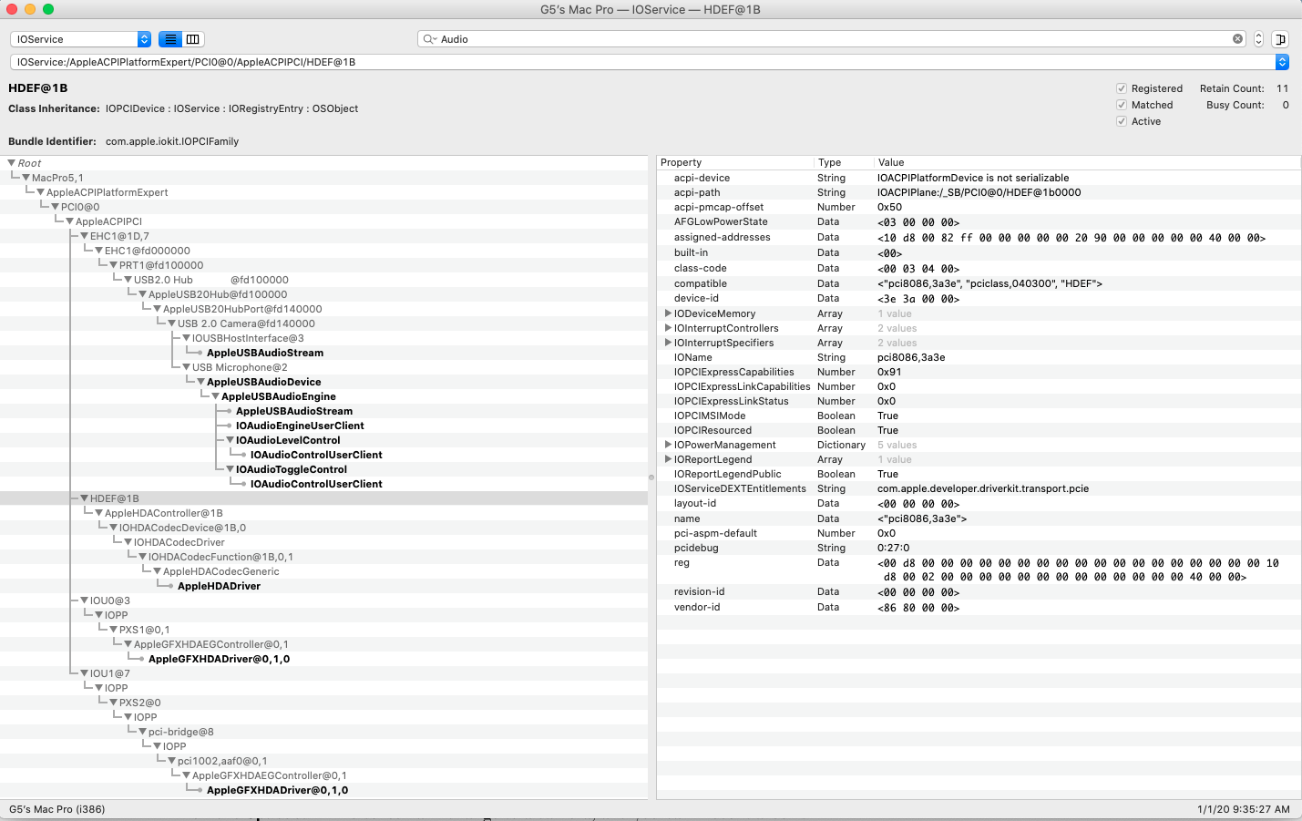Expand the IOInterruptControllers property

point(668,328)
